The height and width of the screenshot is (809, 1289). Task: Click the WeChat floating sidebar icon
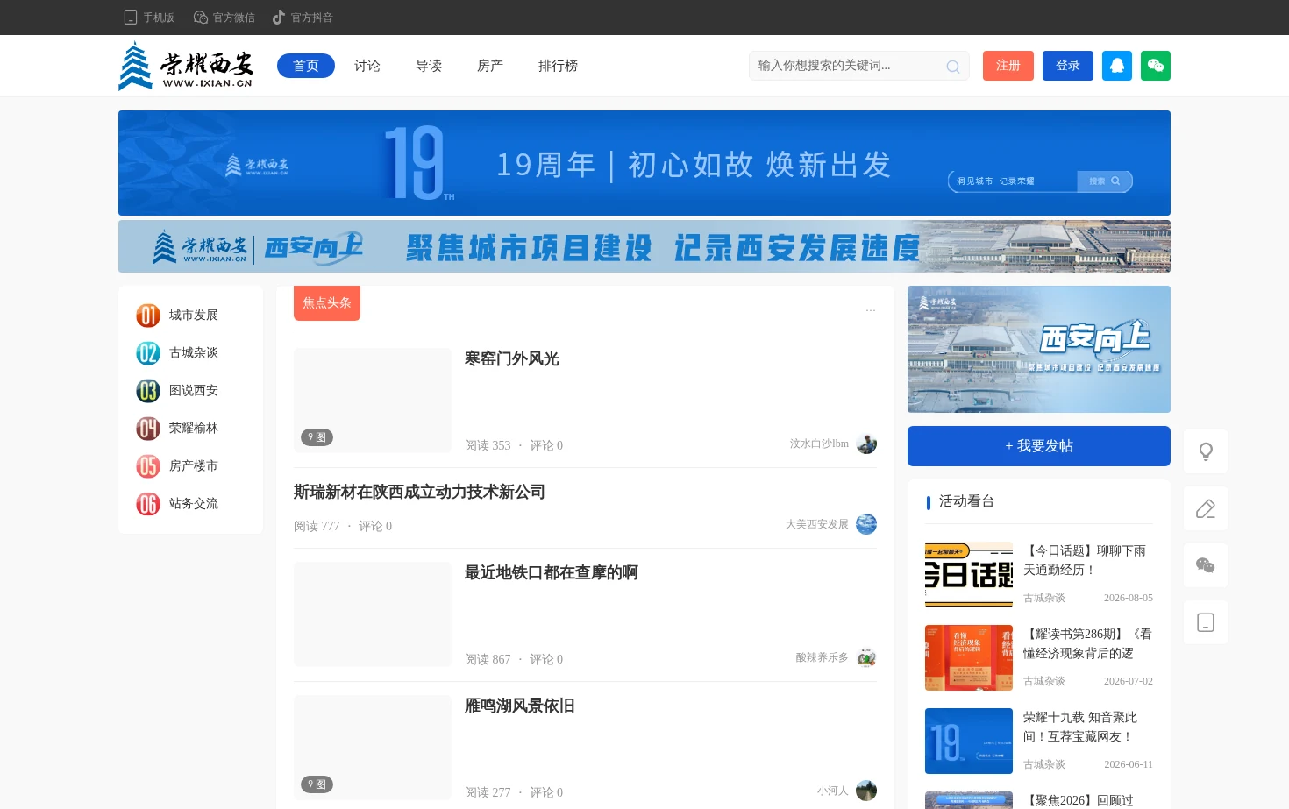click(x=1206, y=565)
